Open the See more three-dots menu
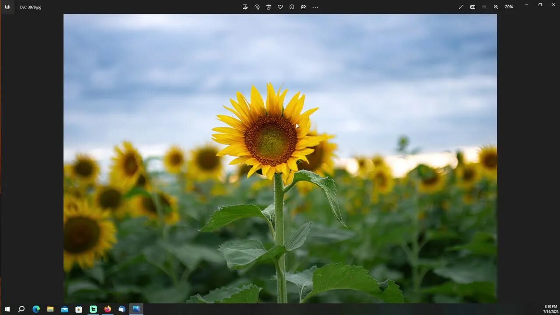The width and height of the screenshot is (560, 315). [x=315, y=7]
